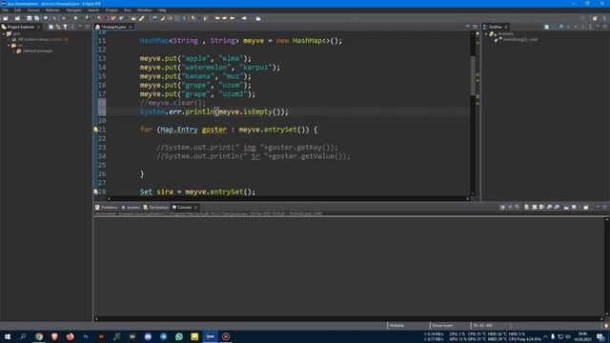Open WhatsApp from the taskbar

tap(179, 336)
